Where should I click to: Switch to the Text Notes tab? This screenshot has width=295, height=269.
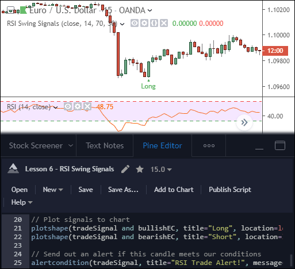pos(105,145)
